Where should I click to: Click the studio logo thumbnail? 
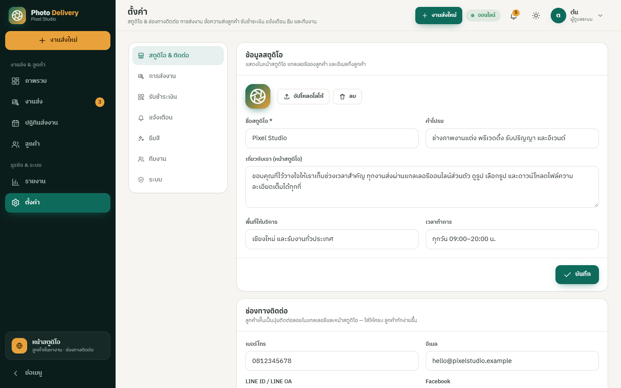point(258,96)
